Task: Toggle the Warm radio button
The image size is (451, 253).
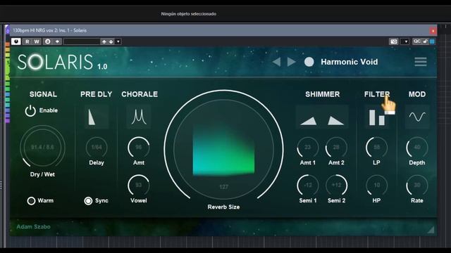Action: [x=31, y=201]
